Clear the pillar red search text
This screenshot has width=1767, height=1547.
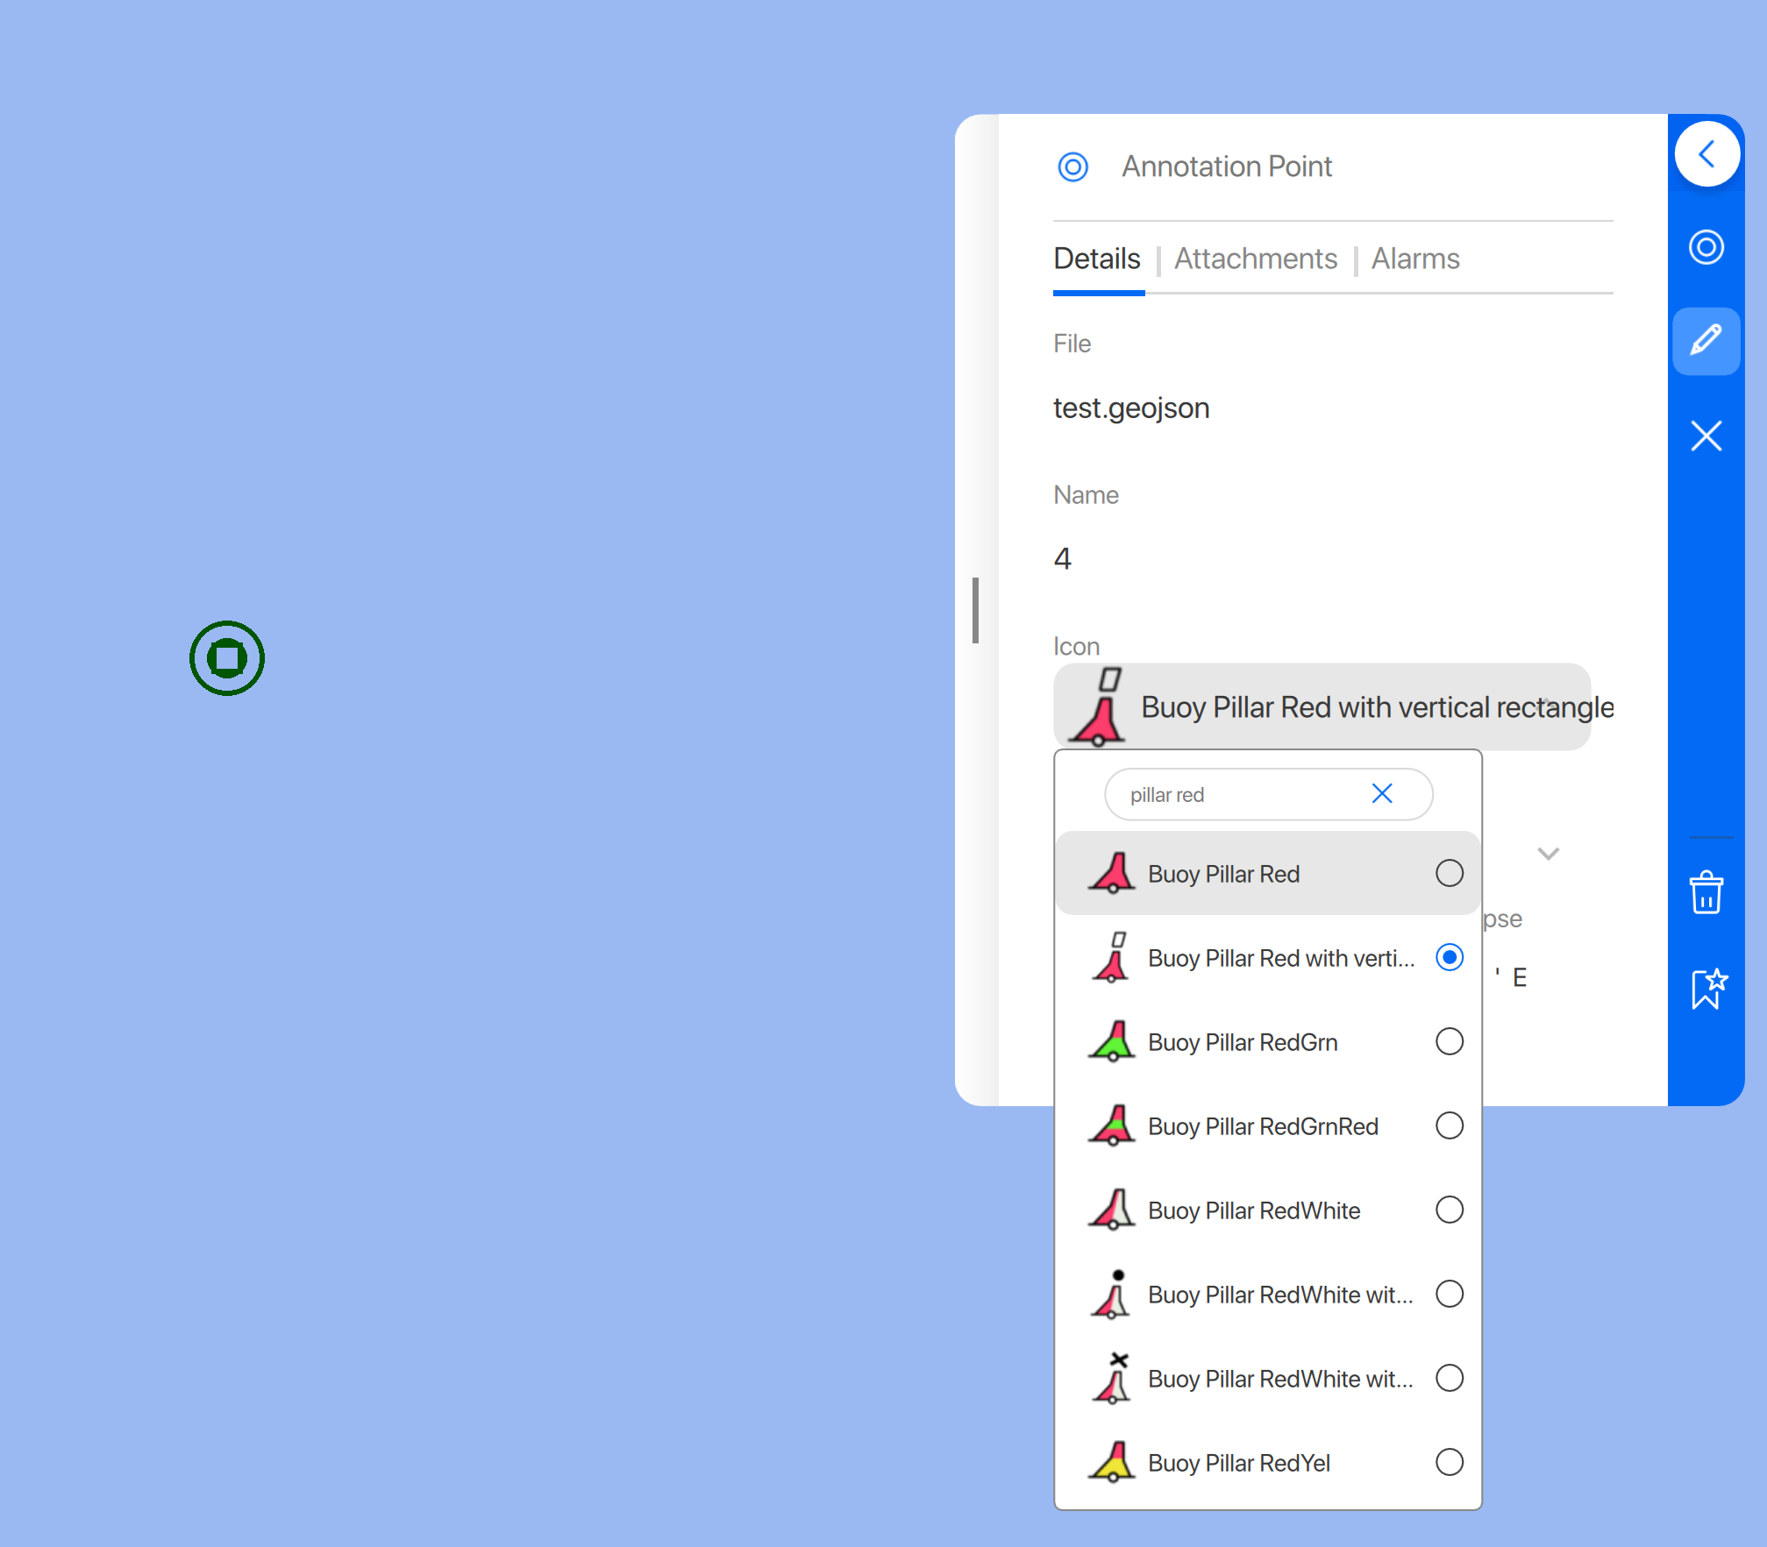1381,794
